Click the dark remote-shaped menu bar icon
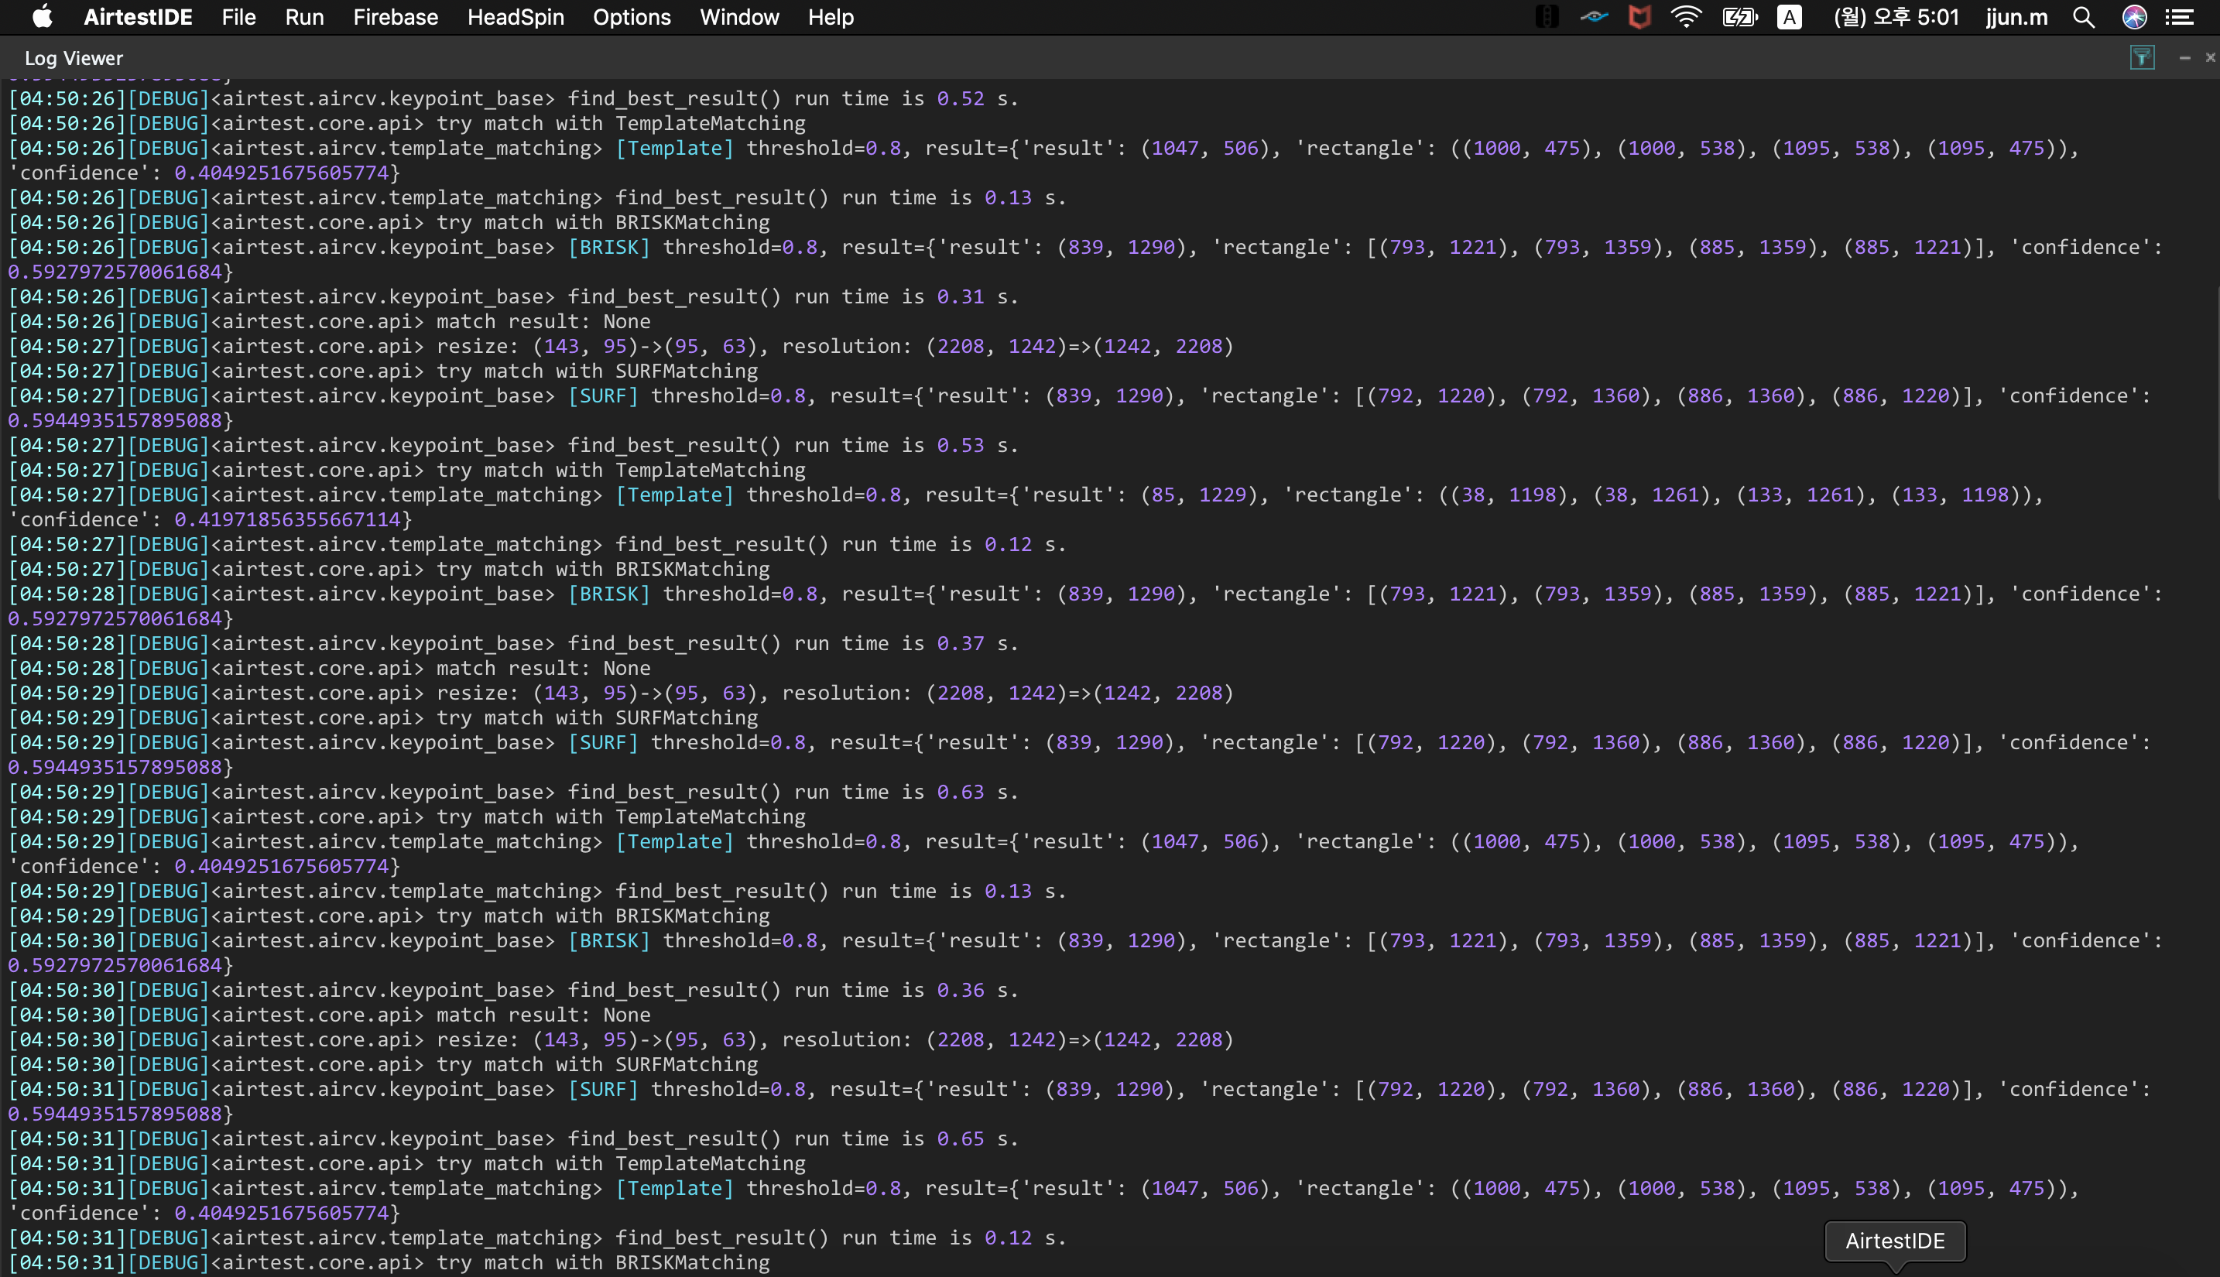The height and width of the screenshot is (1277, 2220). (x=1547, y=17)
